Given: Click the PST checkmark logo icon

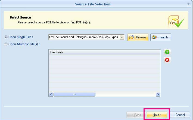Looking at the screenshot, I should click(176, 21).
